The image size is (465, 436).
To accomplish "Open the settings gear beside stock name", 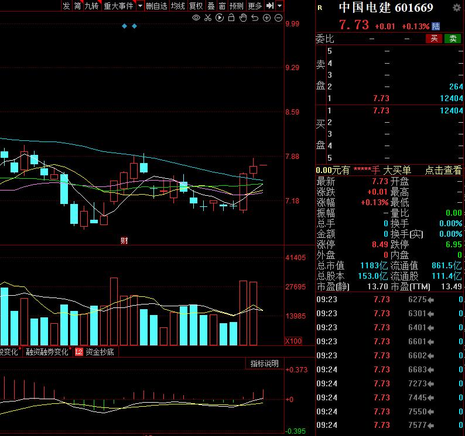I will tap(456, 8).
